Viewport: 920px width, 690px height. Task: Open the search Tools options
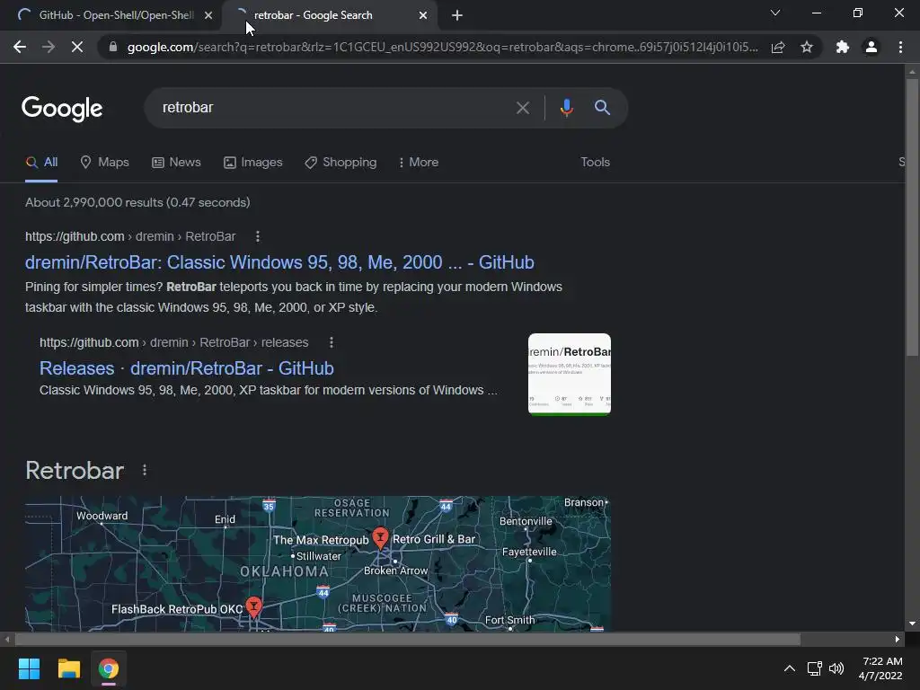tap(595, 162)
